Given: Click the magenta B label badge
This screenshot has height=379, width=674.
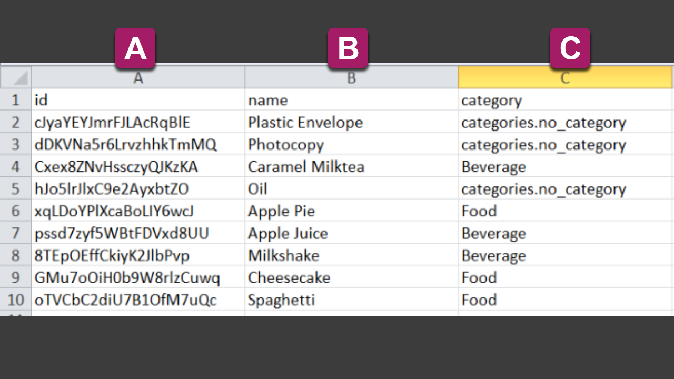Looking at the screenshot, I should point(348,48).
